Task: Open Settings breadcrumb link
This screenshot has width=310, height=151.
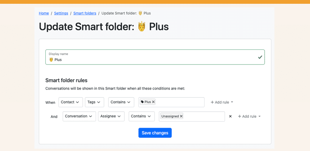Action: click(61, 13)
